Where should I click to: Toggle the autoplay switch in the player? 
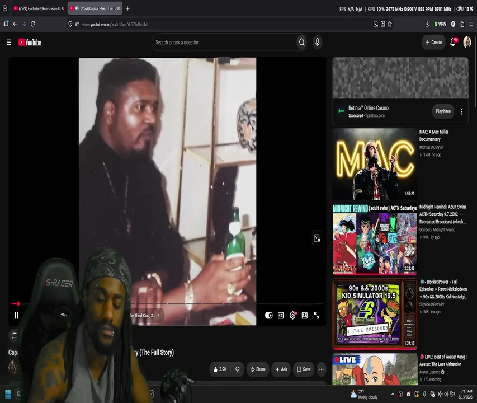(268, 315)
